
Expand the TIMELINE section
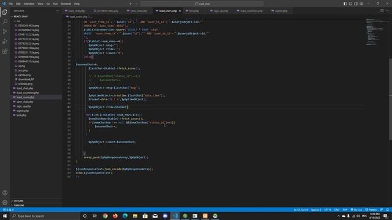[x=36, y=205]
